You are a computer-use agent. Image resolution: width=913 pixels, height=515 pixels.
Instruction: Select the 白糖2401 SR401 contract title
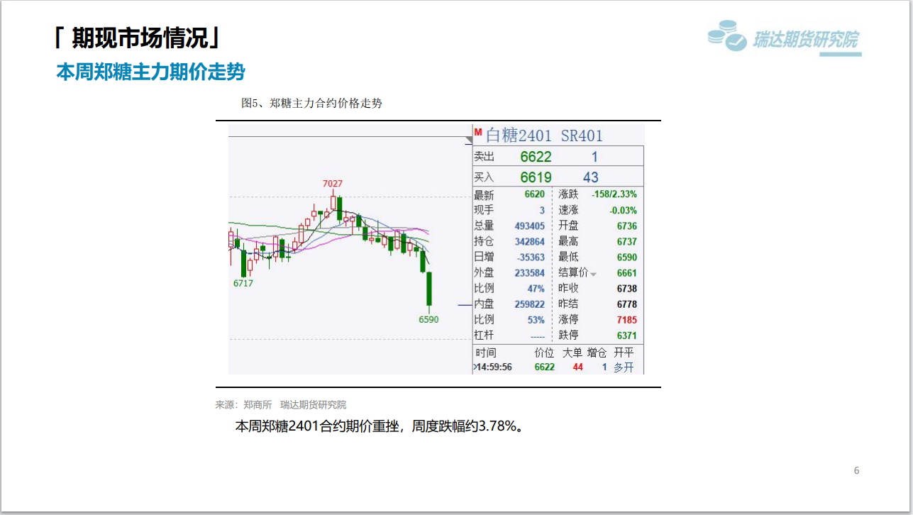coord(543,135)
